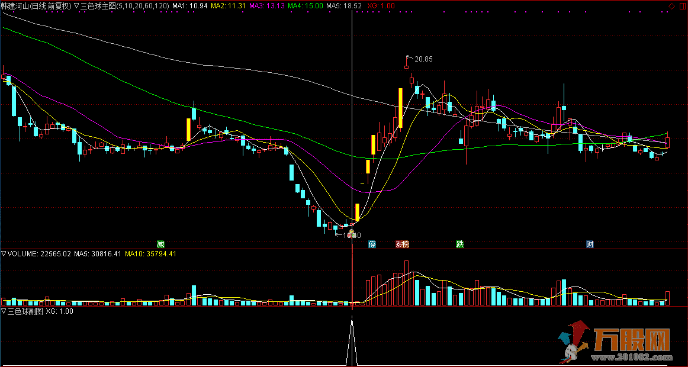Click the red XG: 1.00 label in top bar

tap(381, 6)
